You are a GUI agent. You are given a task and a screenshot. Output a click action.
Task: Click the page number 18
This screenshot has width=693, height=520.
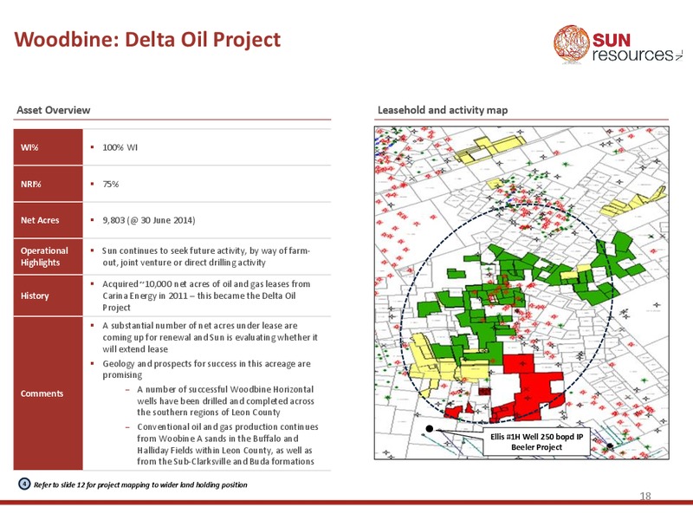(x=645, y=496)
